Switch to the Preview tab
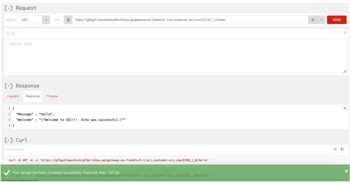350x184 pixels. click(52, 96)
